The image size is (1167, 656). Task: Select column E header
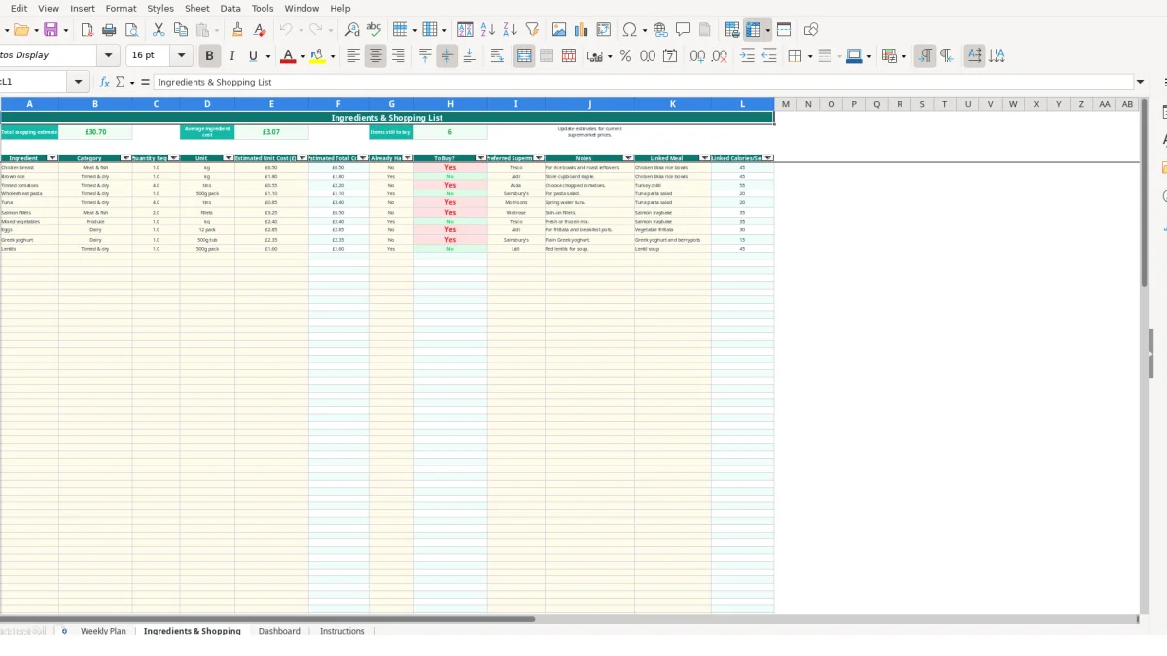[x=271, y=104]
